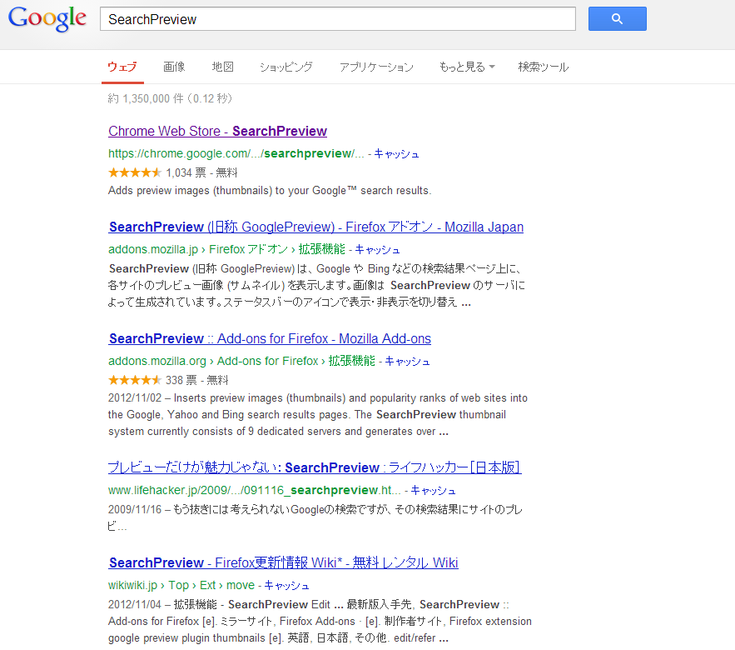
Task: Click the star rating beside 338 票
Action: click(x=135, y=380)
